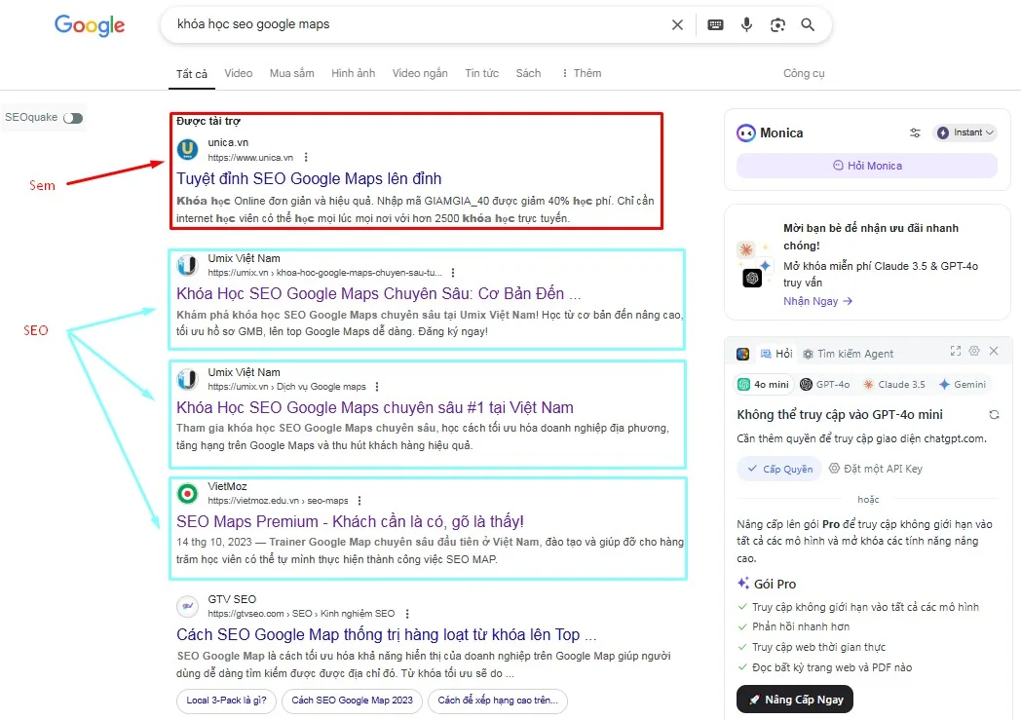Viewport: 1021px width, 720px height.
Task: Switch to the Sách tab
Action: click(x=528, y=74)
